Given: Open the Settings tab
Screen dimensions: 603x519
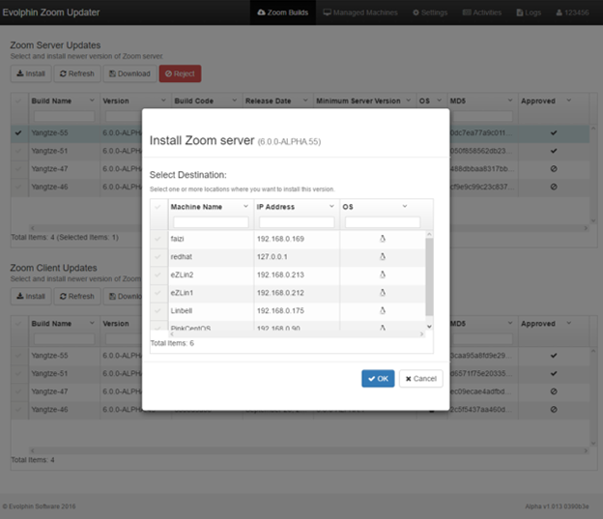Looking at the screenshot, I should 430,13.
